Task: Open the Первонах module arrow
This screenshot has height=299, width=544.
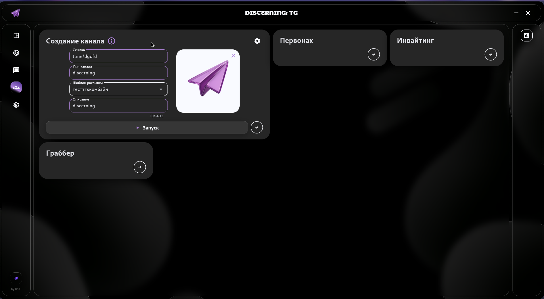Action: click(373, 54)
